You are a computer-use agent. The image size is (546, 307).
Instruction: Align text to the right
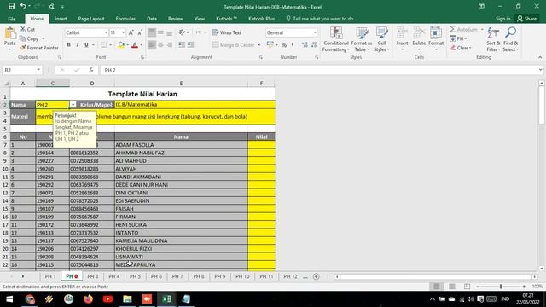pyautogui.click(x=169, y=45)
